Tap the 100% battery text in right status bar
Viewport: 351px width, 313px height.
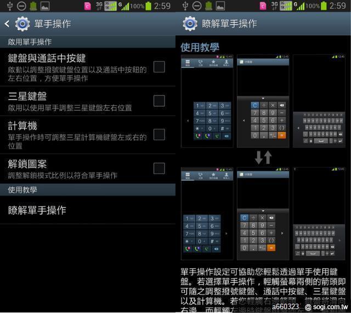point(313,6)
